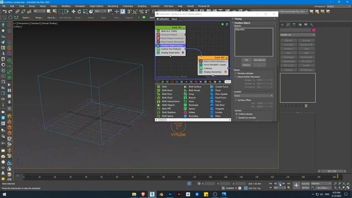Image resolution: width=352 pixels, height=198 pixels.
Task: Select the Scale transform tool
Action: pos(85,12)
